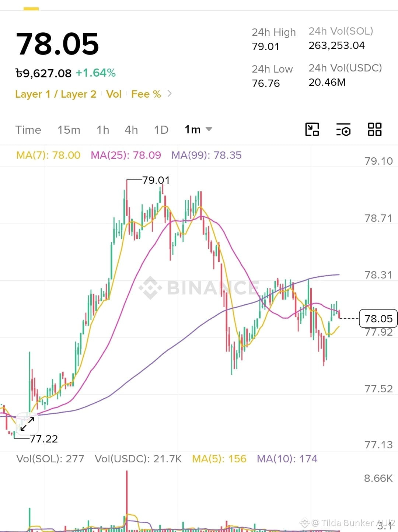Click the large 78.05 price heading
Image resolution: width=398 pixels, height=532 pixels.
[57, 44]
